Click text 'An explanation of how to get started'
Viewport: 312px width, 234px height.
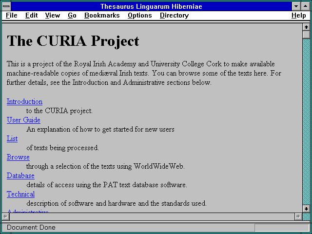click(x=80, y=129)
